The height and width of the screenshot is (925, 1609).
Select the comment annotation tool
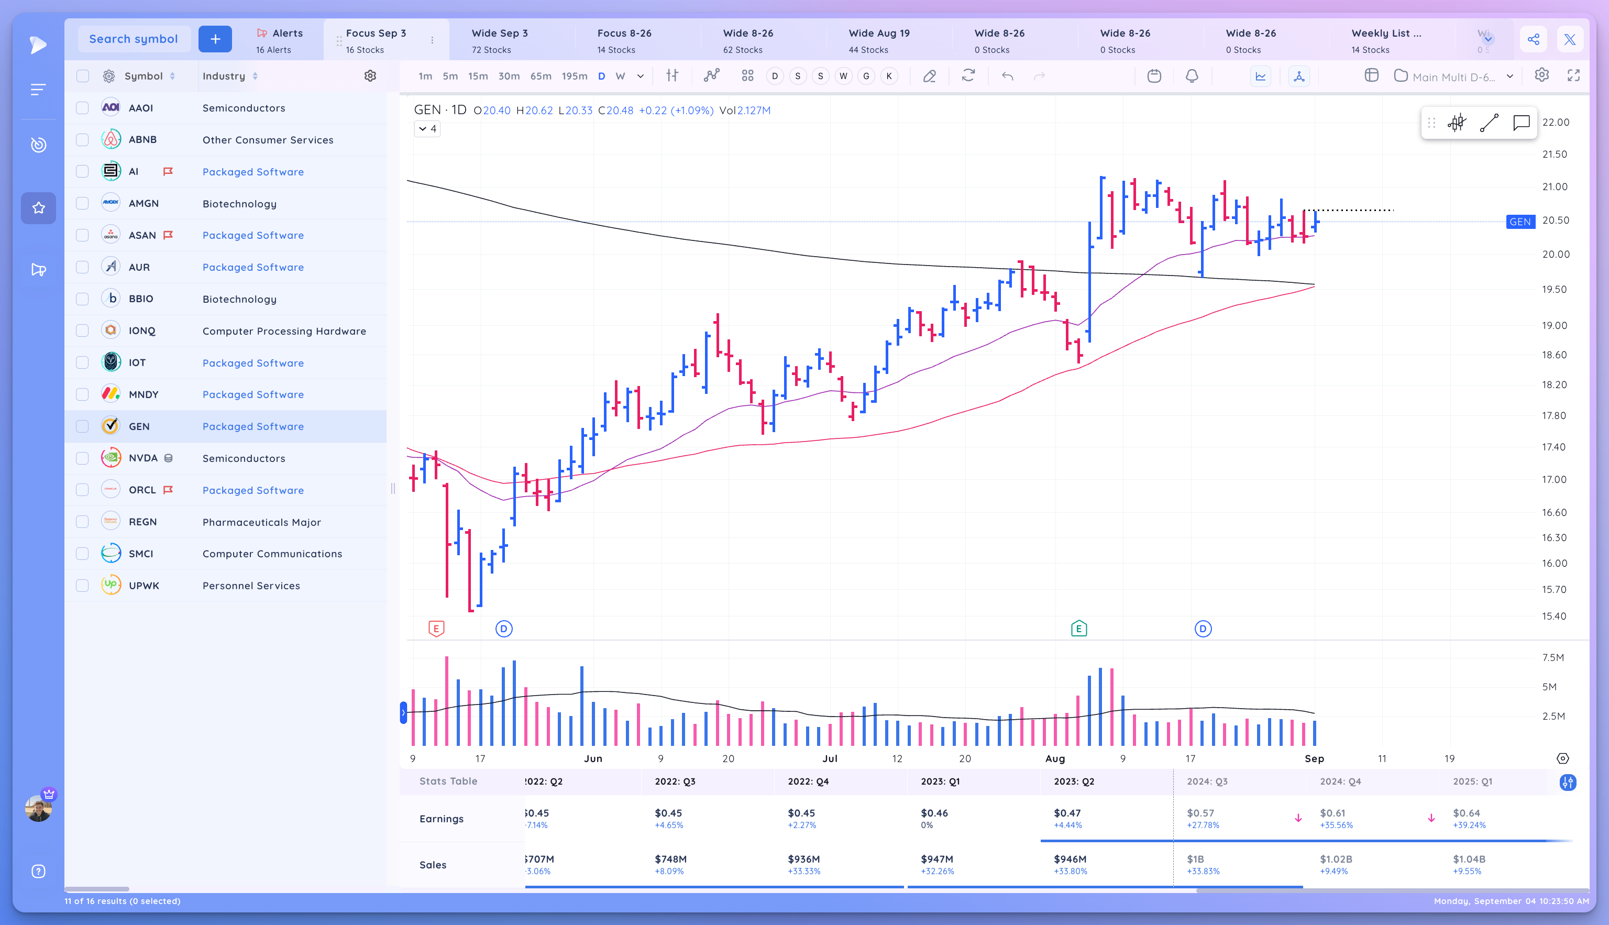click(1522, 123)
